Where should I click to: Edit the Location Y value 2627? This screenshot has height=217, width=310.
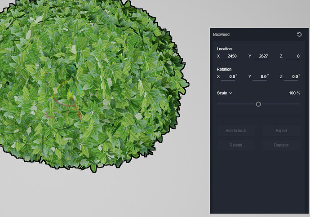coord(261,56)
